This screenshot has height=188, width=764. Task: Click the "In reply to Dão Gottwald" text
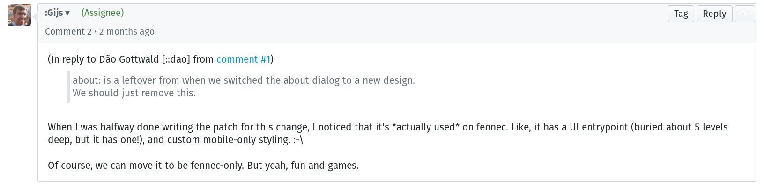(x=104, y=59)
